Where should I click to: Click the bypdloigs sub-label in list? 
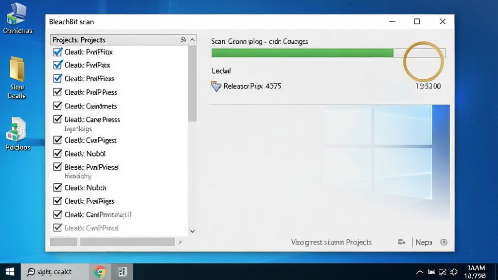78,129
